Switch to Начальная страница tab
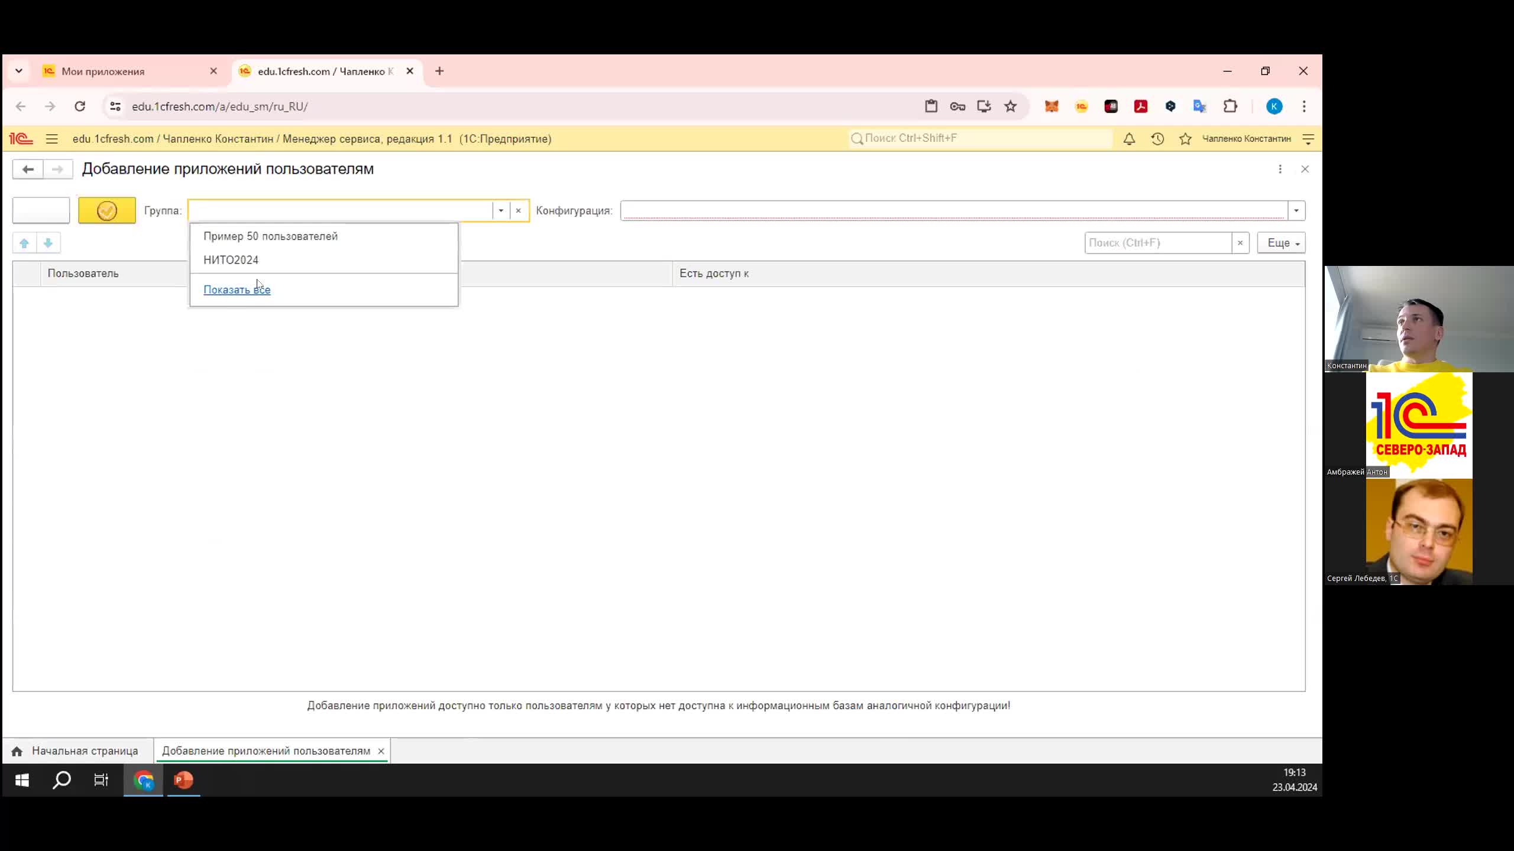 pyautogui.click(x=77, y=751)
